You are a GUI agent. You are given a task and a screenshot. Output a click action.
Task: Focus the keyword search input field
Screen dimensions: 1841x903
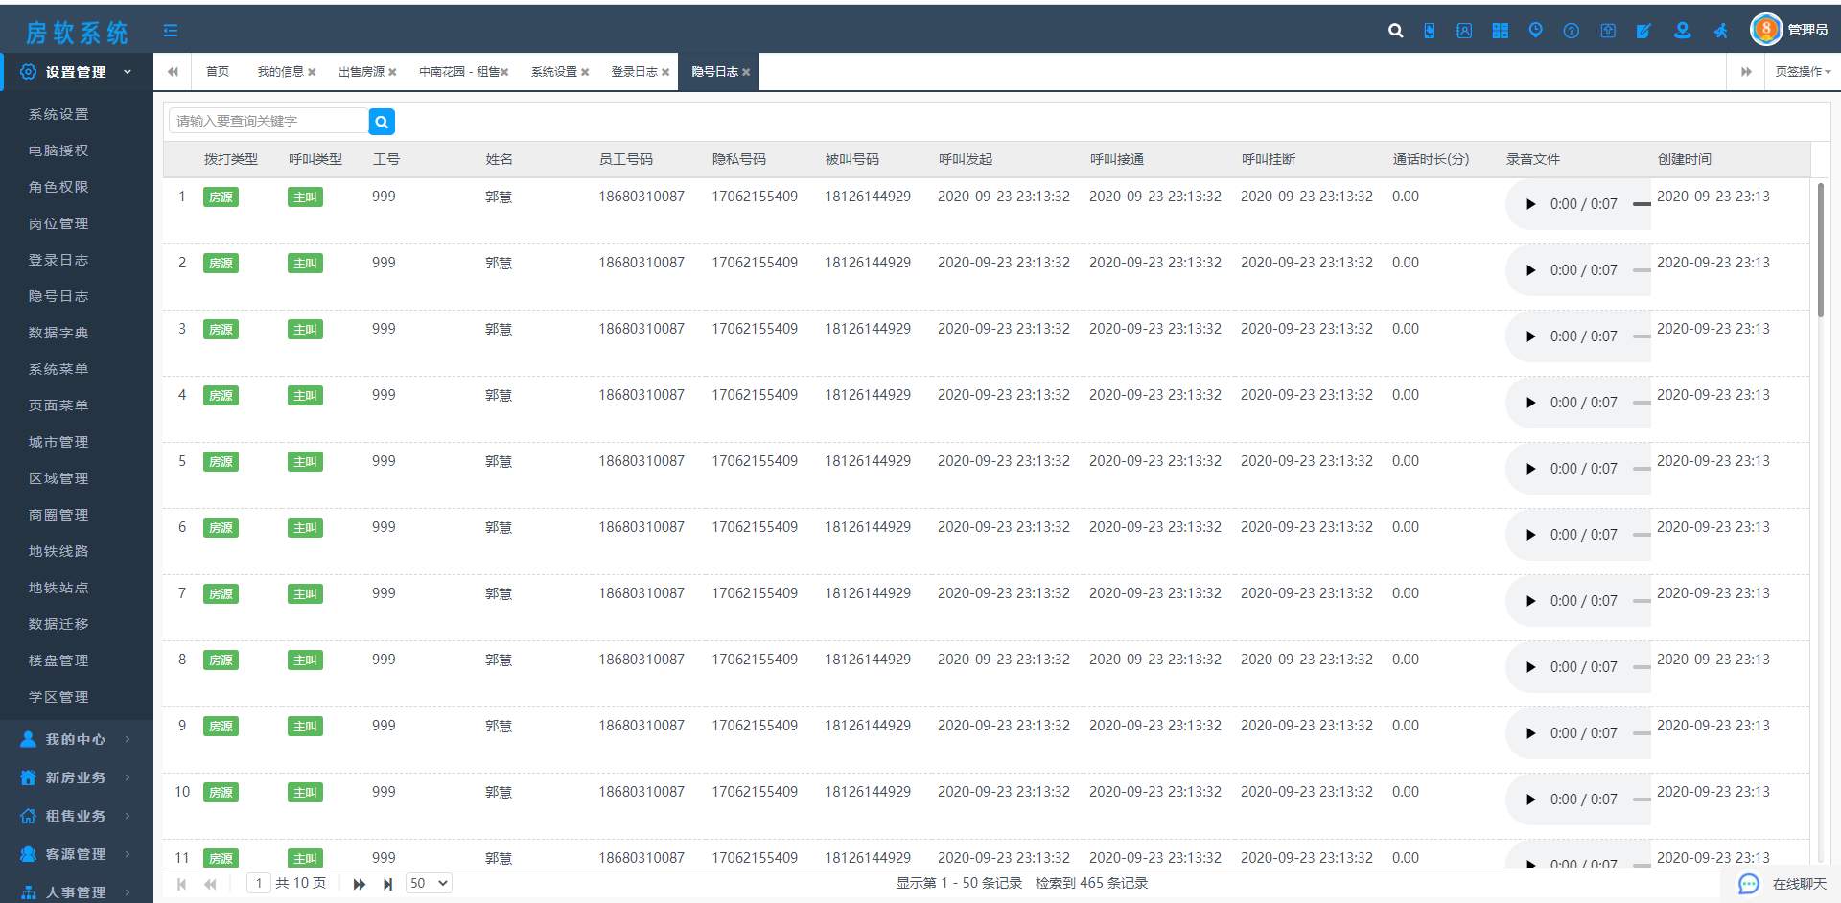click(x=268, y=121)
